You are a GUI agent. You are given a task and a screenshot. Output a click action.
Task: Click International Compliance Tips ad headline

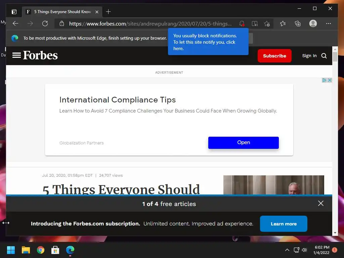point(118,100)
